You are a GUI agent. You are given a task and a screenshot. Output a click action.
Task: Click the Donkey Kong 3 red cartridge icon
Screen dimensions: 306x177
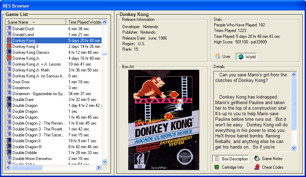pyautogui.click(x=9, y=46)
